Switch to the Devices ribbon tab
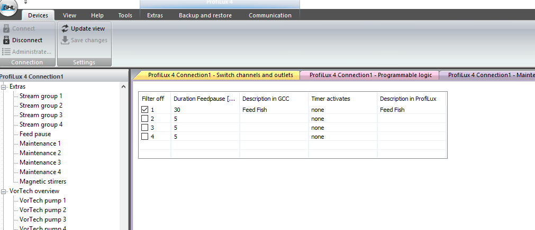535x230 pixels. tap(38, 15)
